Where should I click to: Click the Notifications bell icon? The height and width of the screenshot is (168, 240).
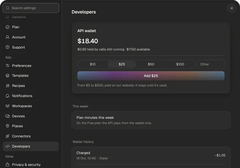[x=7, y=96]
